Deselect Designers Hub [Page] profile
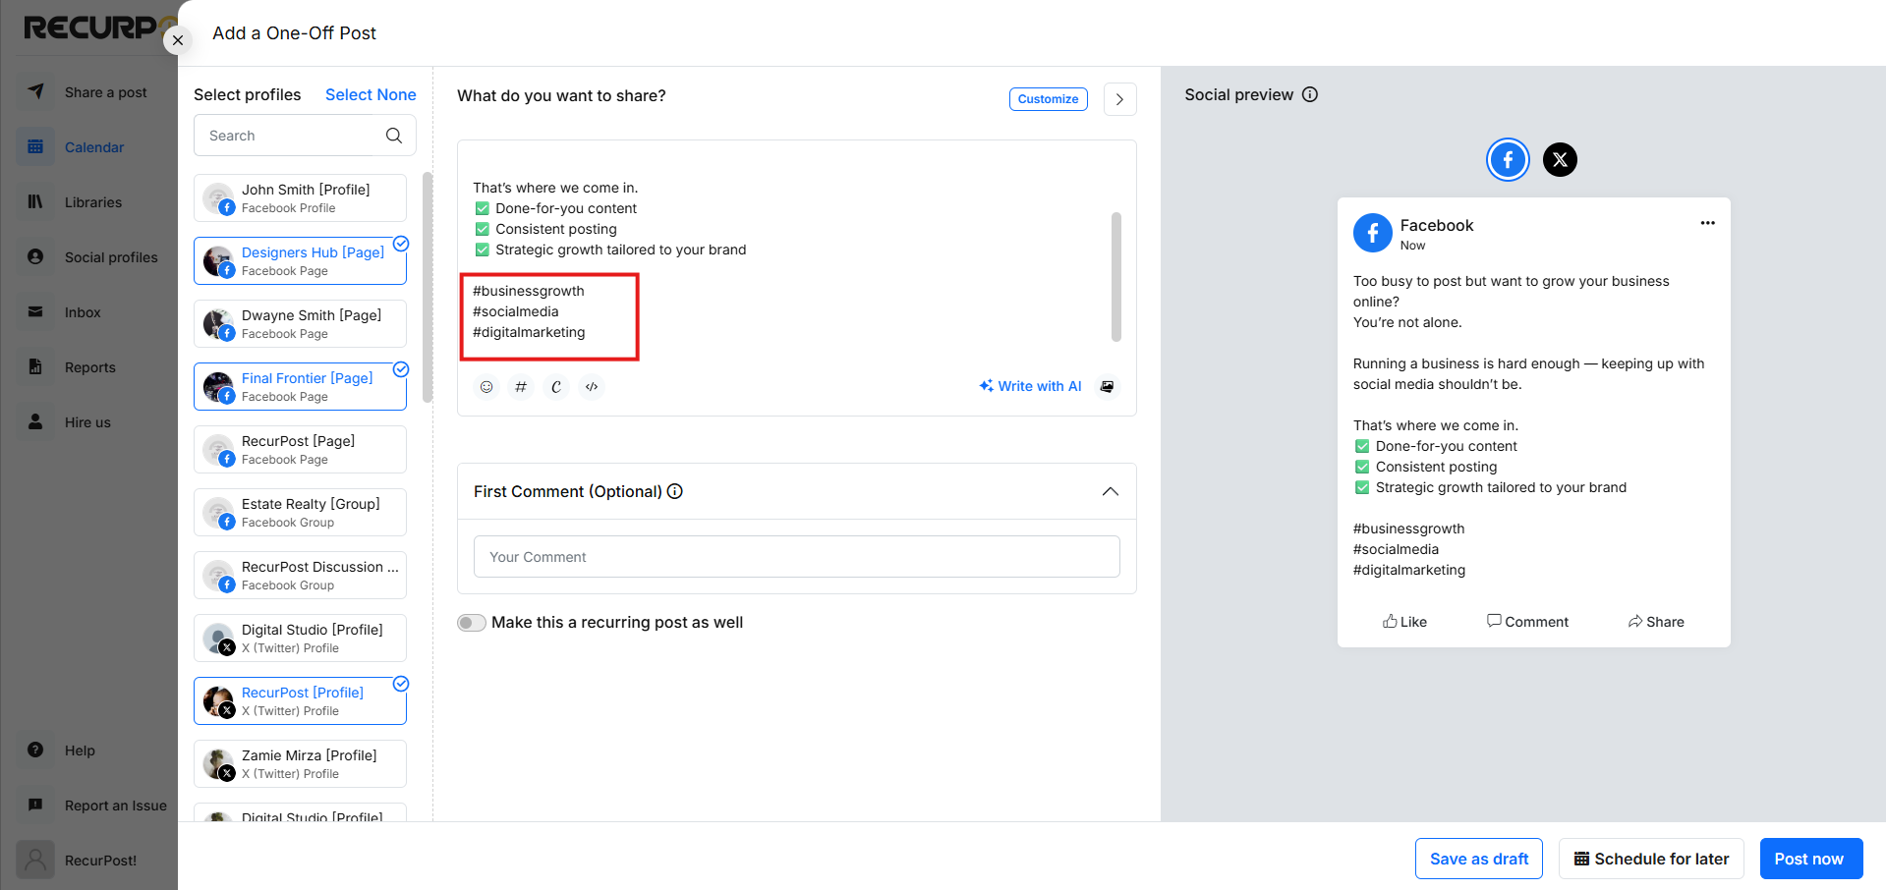The width and height of the screenshot is (1886, 890). (x=300, y=261)
